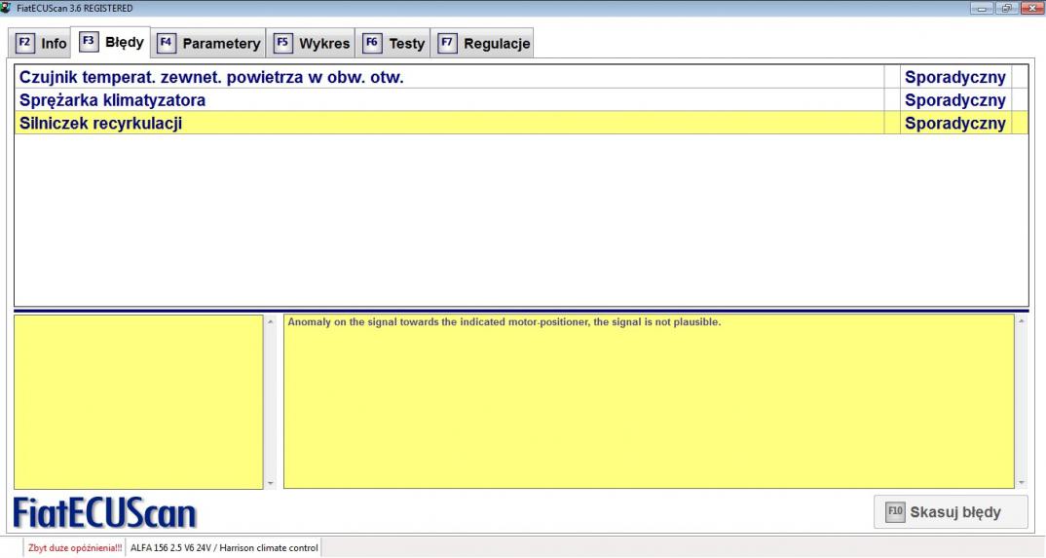Switch to the Wykres tab
The height and width of the screenshot is (558, 1046).
click(x=311, y=43)
